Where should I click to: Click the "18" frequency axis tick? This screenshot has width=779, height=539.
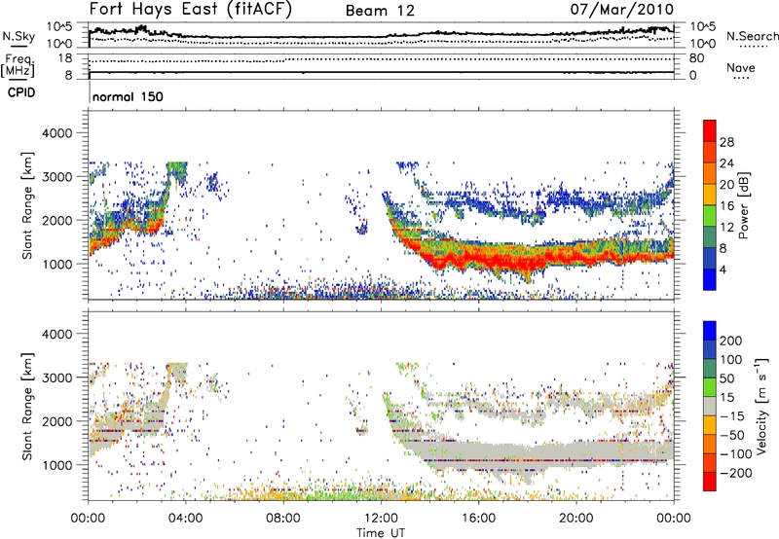[x=65, y=58]
